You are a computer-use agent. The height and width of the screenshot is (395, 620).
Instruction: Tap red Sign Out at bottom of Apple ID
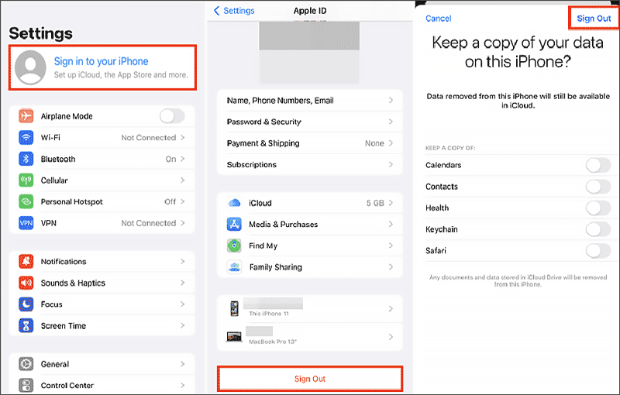[309, 379]
